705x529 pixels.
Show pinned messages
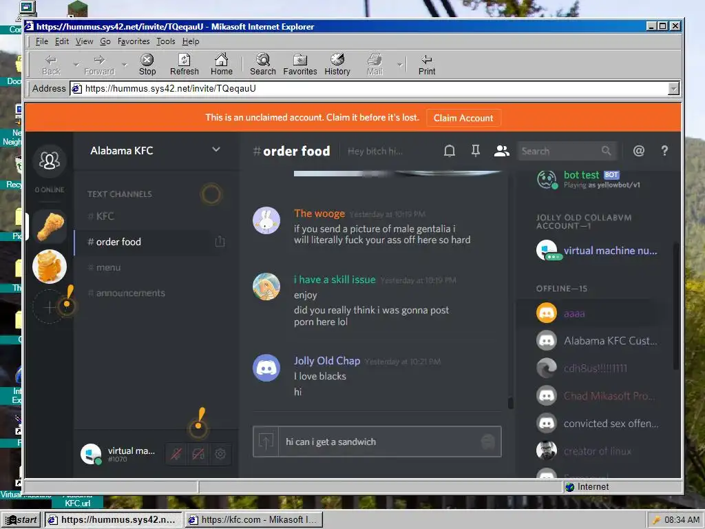(x=475, y=151)
